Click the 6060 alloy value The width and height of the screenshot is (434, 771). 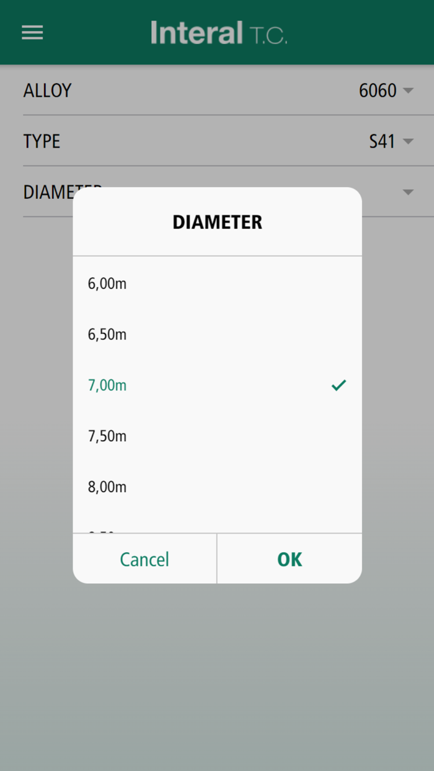coord(378,90)
